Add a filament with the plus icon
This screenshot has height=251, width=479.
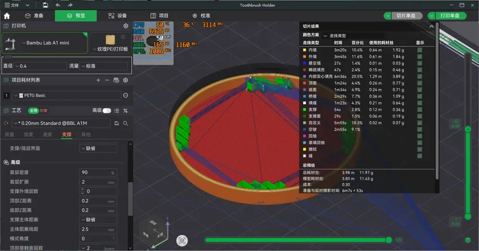98,80
